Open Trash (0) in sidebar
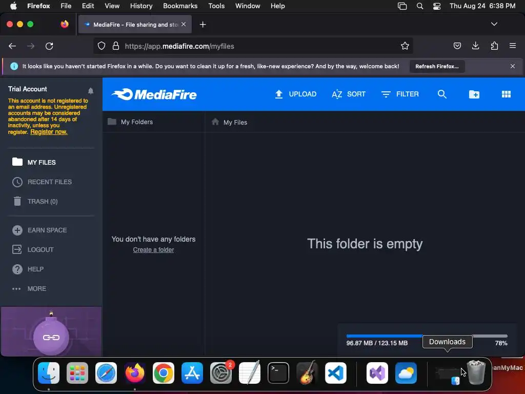This screenshot has height=394, width=525. (35, 201)
